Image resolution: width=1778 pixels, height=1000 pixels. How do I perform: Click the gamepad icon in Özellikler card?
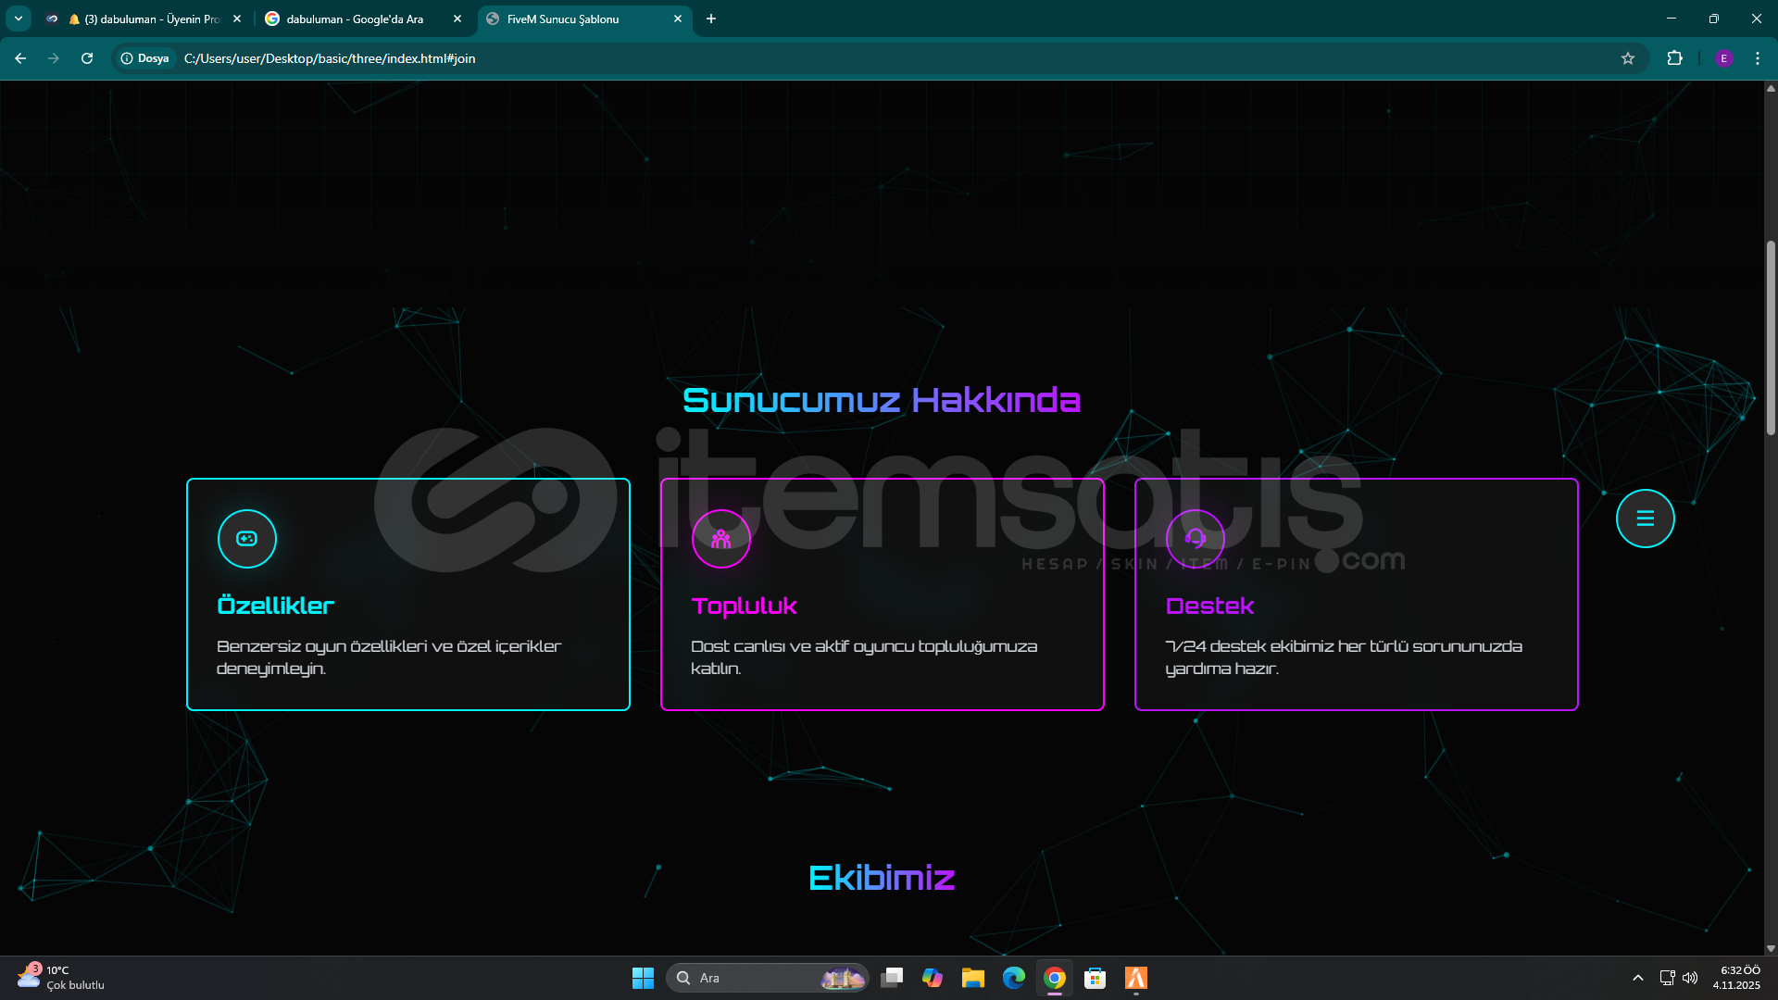pyautogui.click(x=246, y=539)
